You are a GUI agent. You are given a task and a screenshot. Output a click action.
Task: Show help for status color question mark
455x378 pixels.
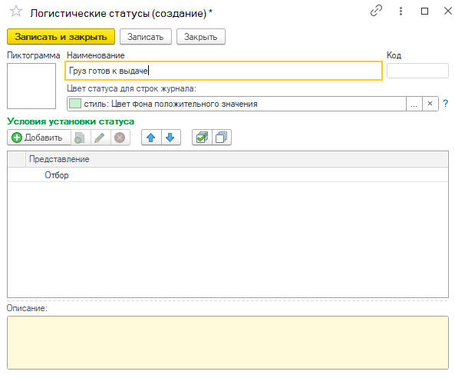[x=446, y=104]
